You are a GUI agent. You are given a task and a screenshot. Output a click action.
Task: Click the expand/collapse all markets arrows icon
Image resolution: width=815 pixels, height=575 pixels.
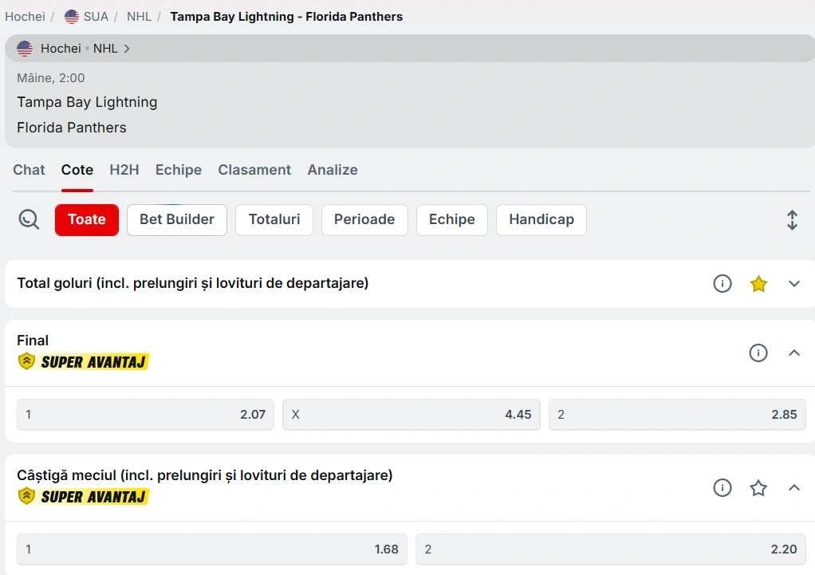(791, 220)
